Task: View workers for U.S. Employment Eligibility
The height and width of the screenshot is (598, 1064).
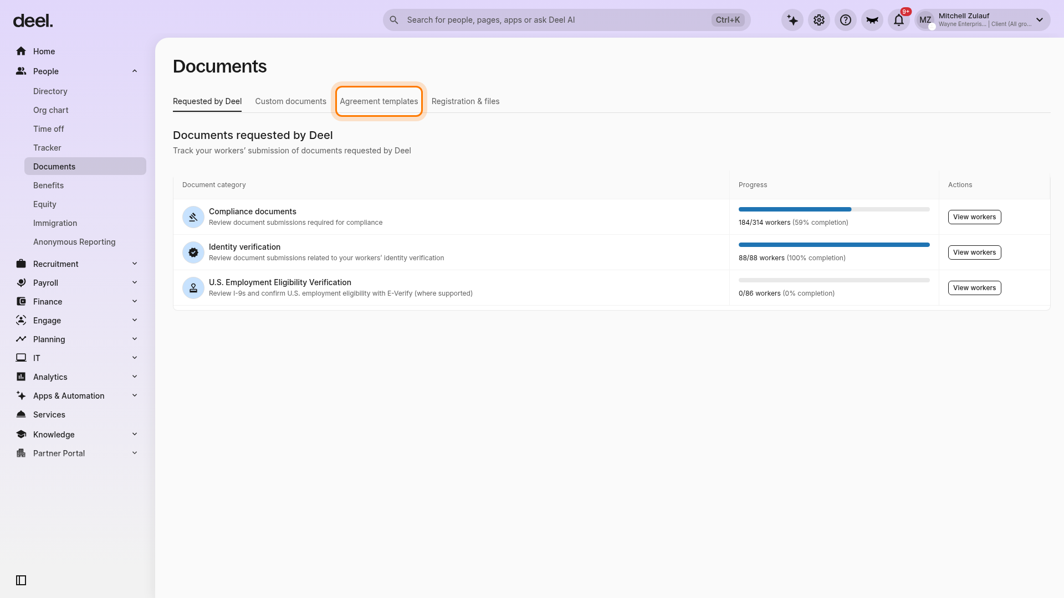Action: click(974, 288)
